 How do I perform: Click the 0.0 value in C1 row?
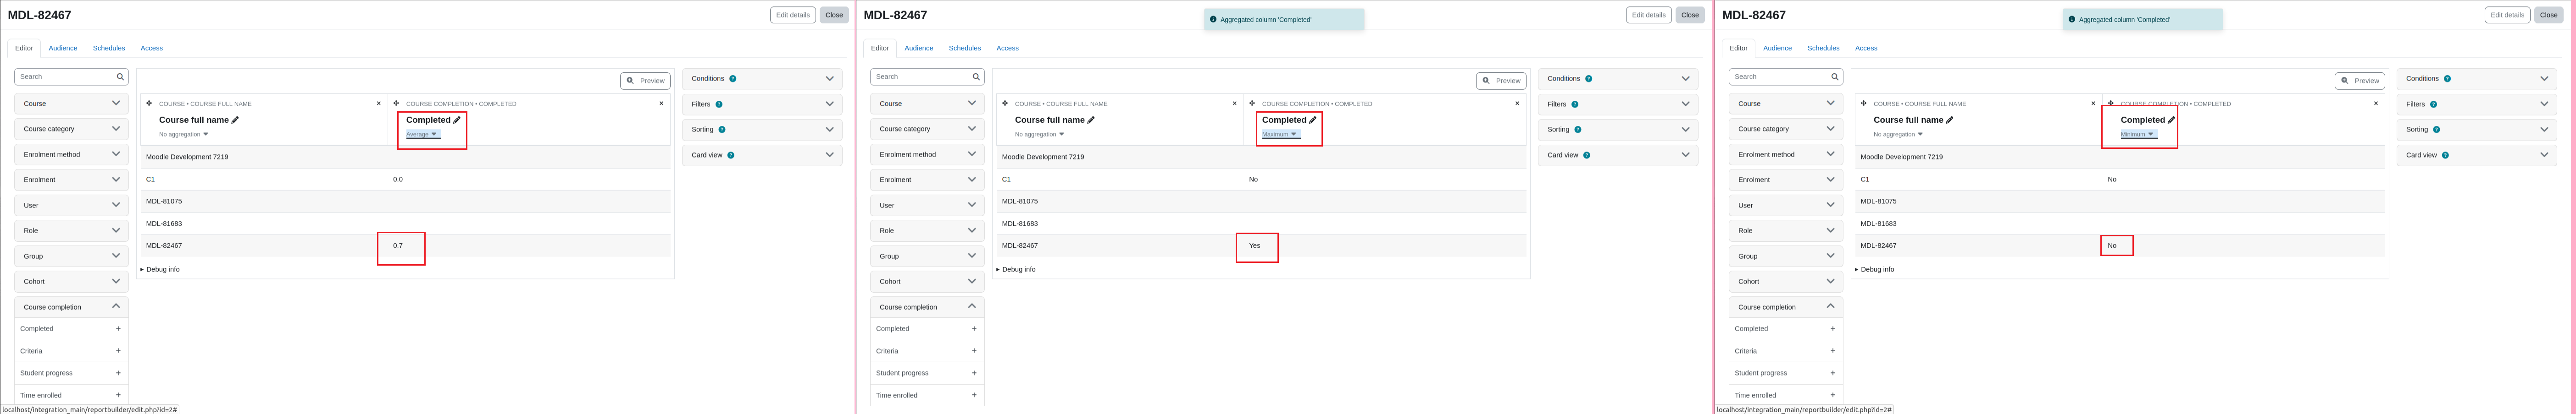(398, 180)
